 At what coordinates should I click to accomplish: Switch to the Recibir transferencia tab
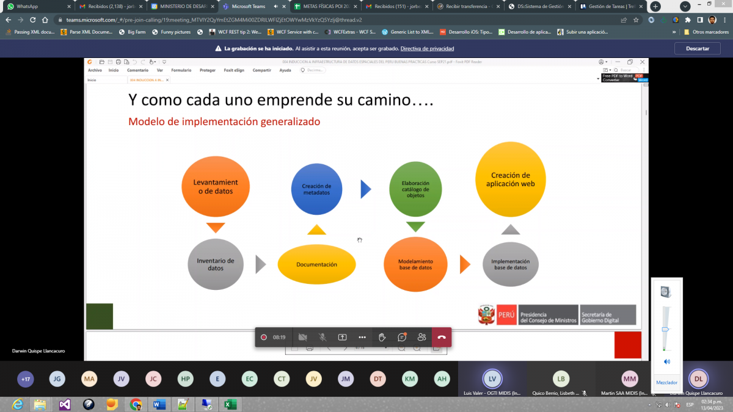pyautogui.click(x=468, y=6)
